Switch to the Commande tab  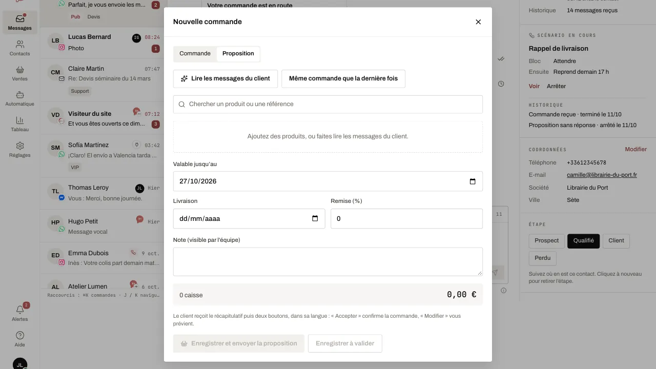click(x=195, y=54)
